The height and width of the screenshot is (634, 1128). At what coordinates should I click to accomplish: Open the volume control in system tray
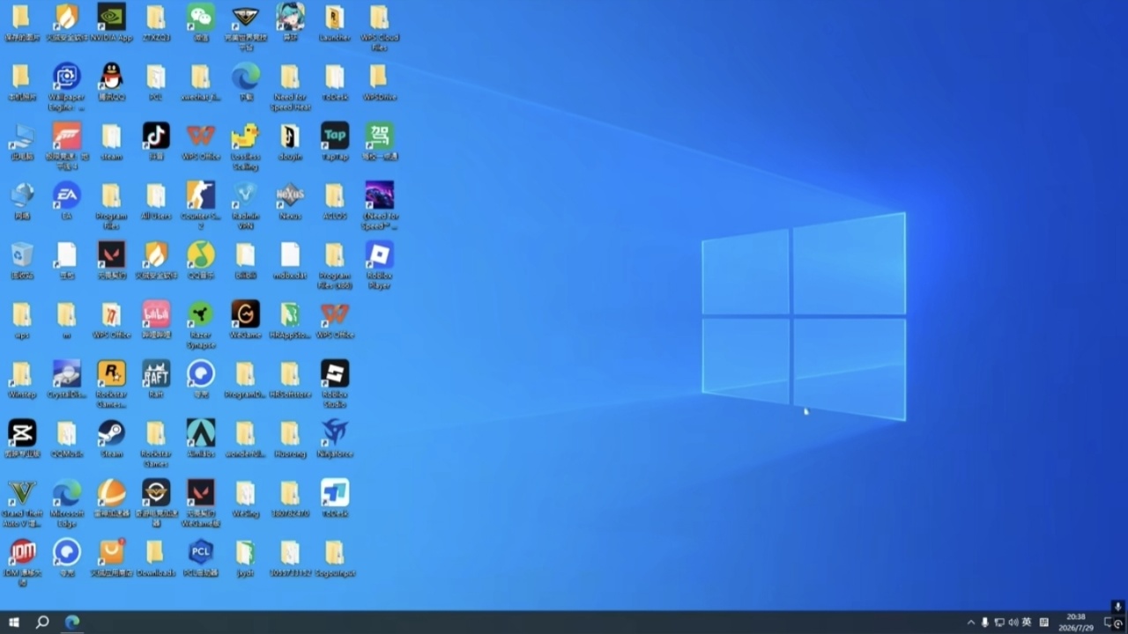tap(1013, 623)
